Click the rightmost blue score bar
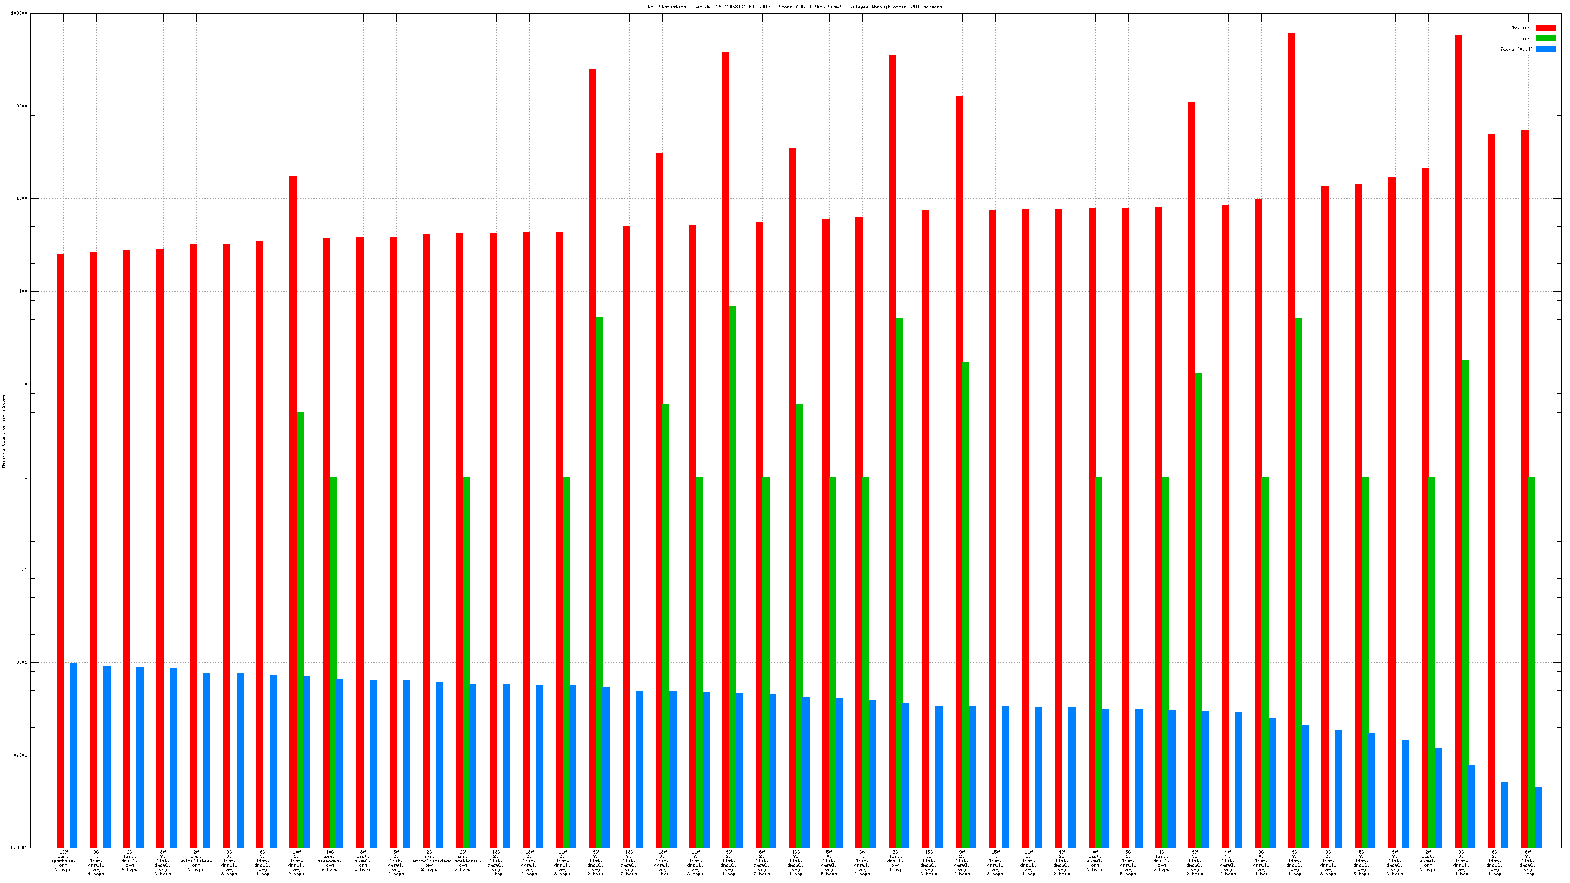 (x=1538, y=817)
